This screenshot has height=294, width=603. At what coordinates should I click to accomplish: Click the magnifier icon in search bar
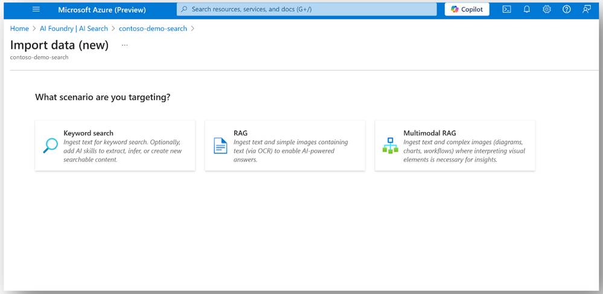click(185, 9)
